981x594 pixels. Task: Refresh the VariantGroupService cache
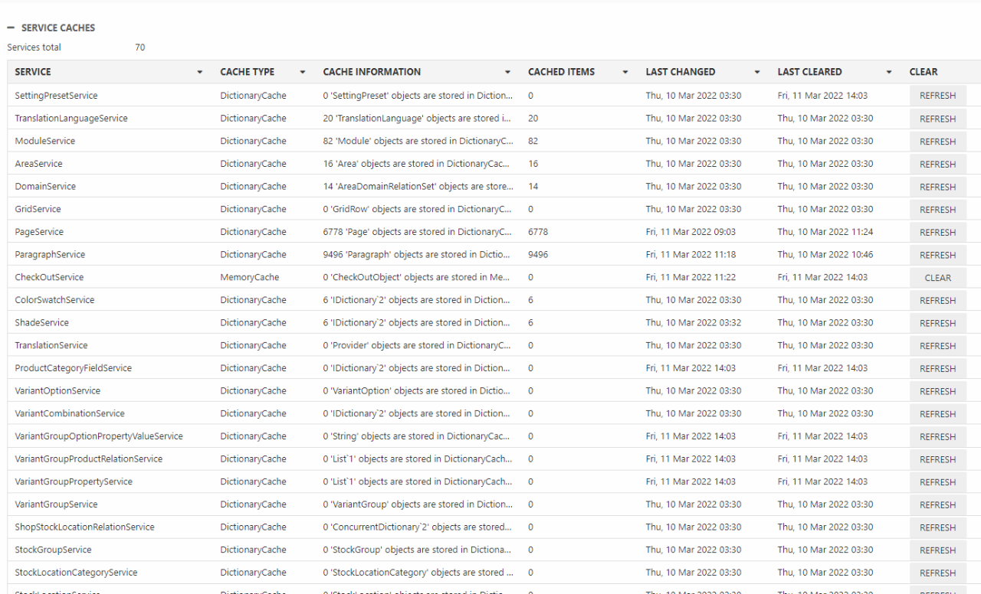pyautogui.click(x=937, y=504)
